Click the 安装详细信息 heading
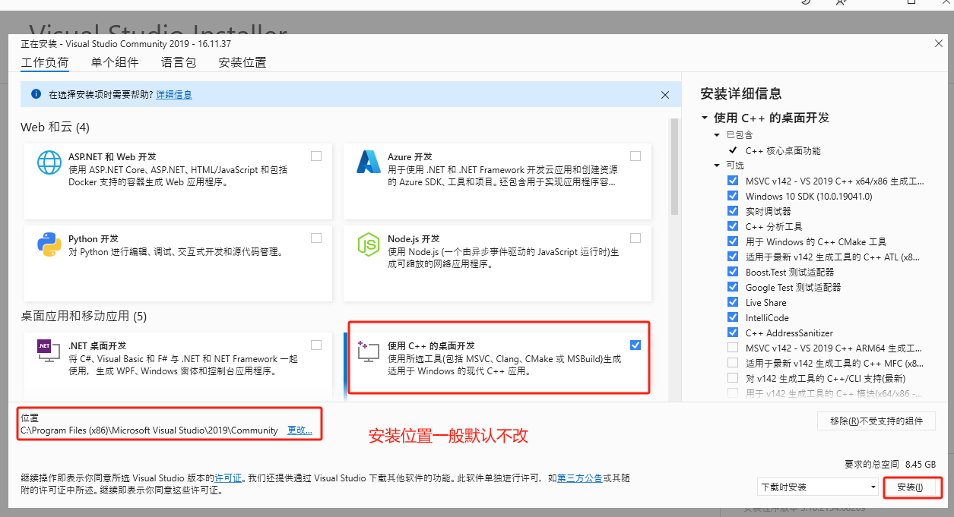Viewport: 954px width, 517px height. point(741,93)
